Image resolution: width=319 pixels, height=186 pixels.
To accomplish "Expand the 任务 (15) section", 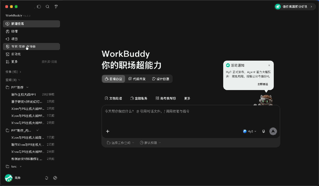I will point(13,72).
